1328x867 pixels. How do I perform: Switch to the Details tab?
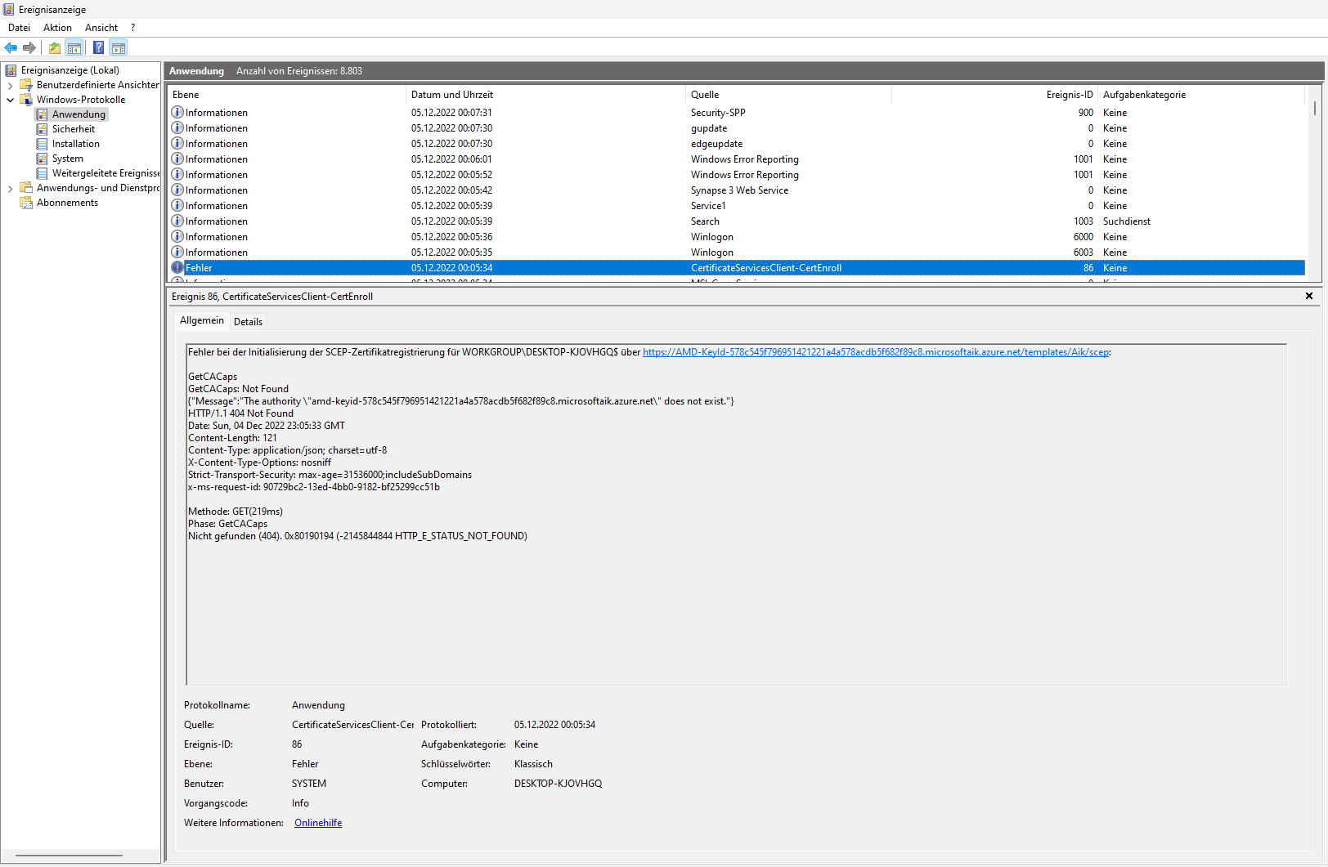click(x=248, y=322)
